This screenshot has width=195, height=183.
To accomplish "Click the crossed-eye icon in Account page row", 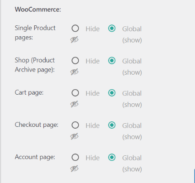I will 74,169.
